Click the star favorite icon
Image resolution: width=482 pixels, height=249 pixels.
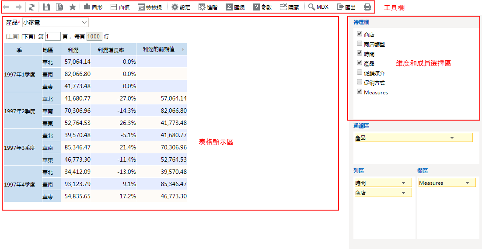[73, 7]
